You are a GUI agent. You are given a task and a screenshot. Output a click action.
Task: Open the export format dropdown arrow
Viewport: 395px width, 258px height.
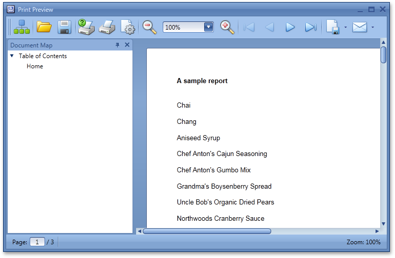pos(346,28)
